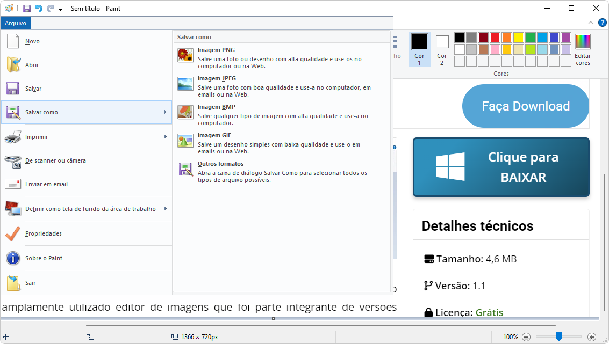
Task: Click the Imagem PNG flower icon
Action: point(185,55)
